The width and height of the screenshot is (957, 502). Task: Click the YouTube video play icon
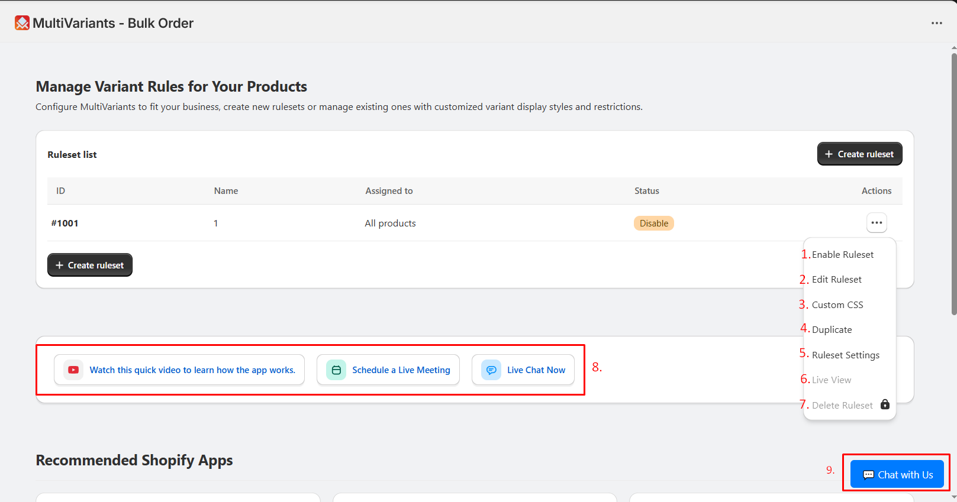coord(73,370)
